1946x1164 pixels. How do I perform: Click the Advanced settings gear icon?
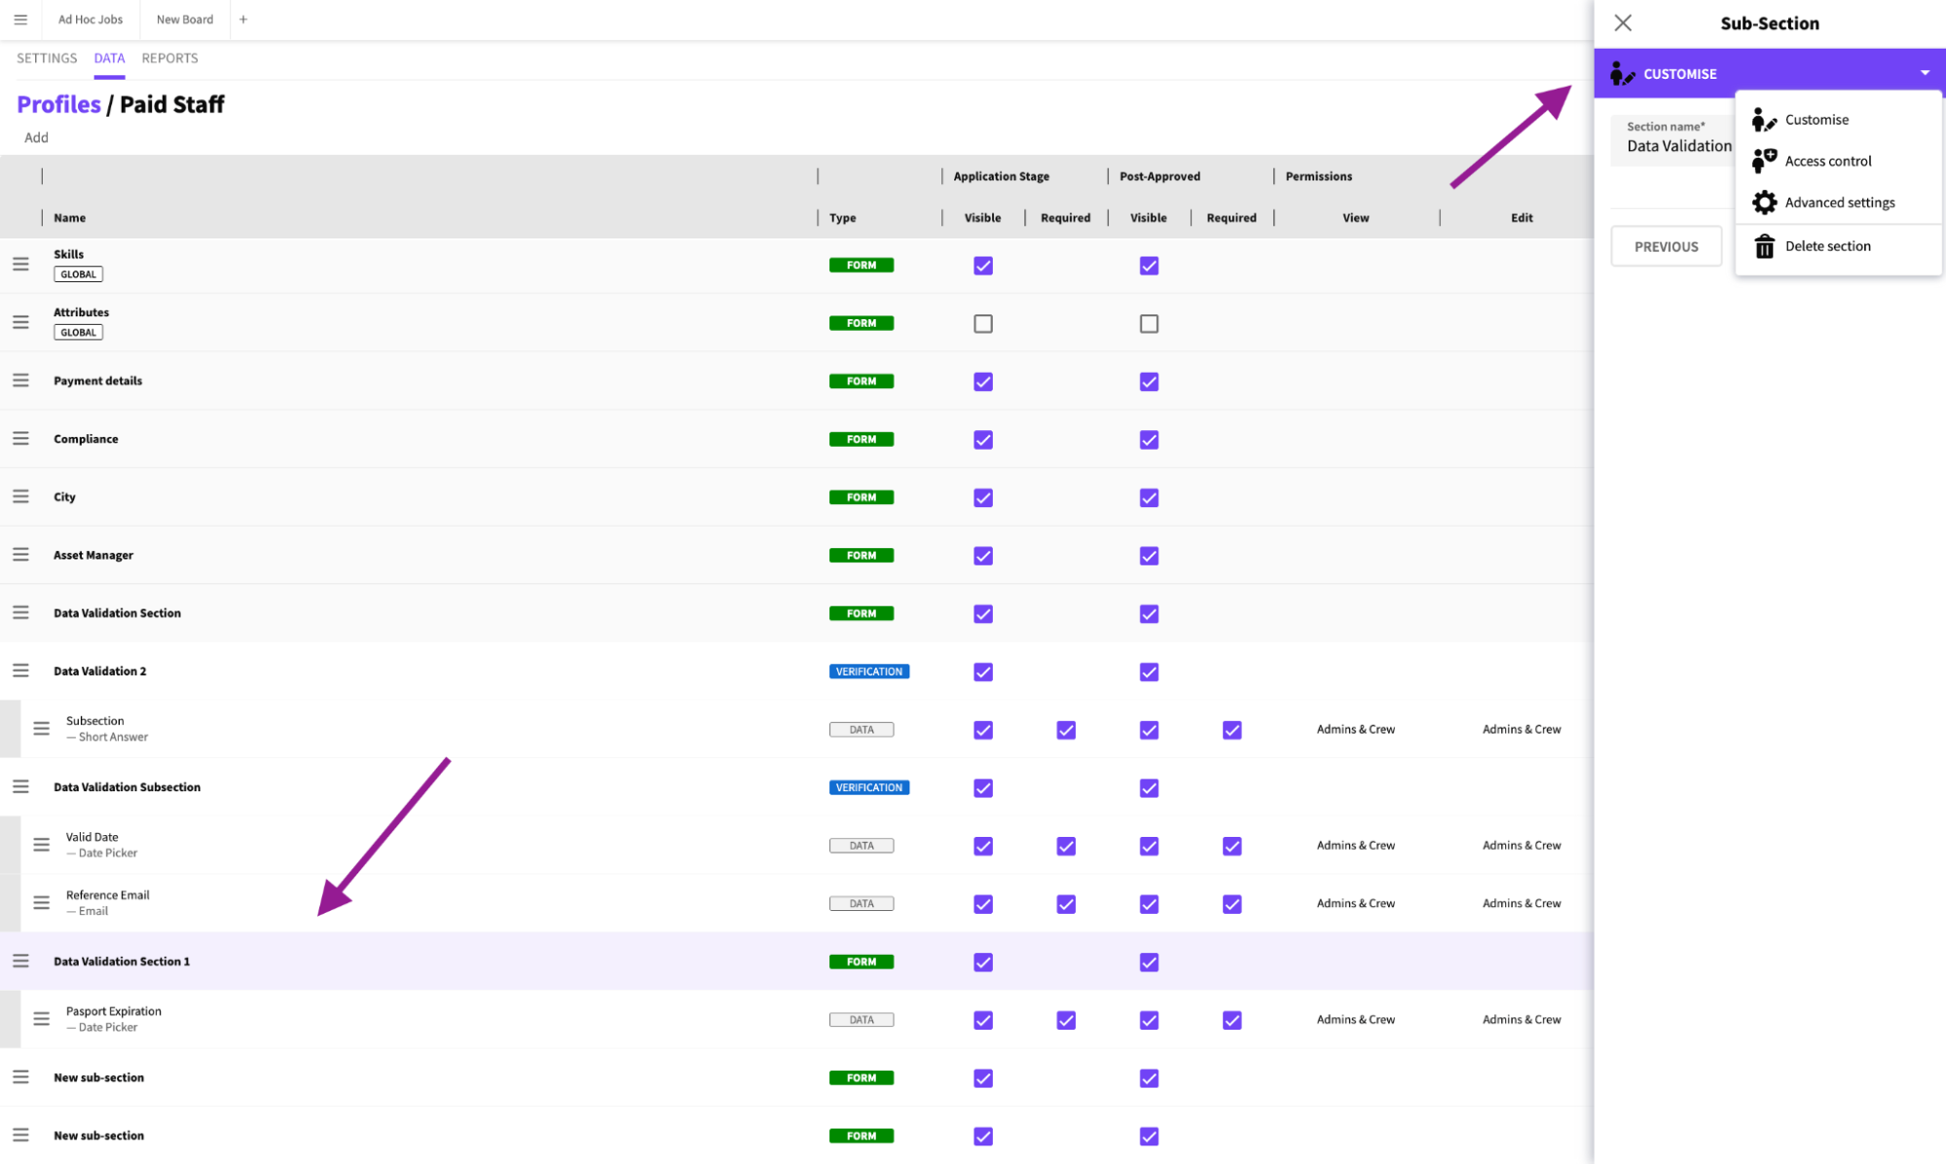1764,202
